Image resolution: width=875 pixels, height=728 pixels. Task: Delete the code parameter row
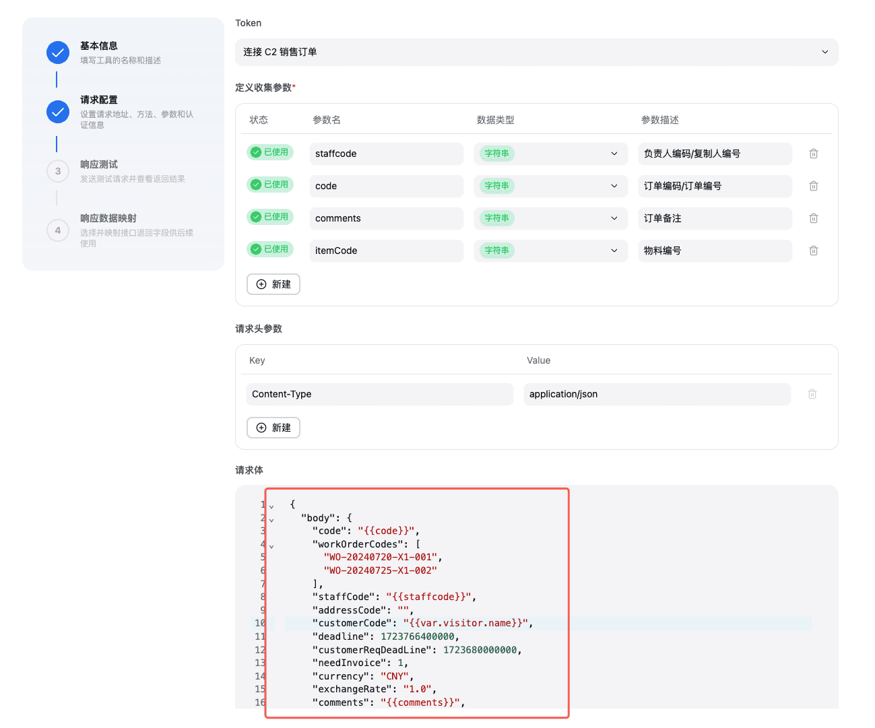[813, 186]
